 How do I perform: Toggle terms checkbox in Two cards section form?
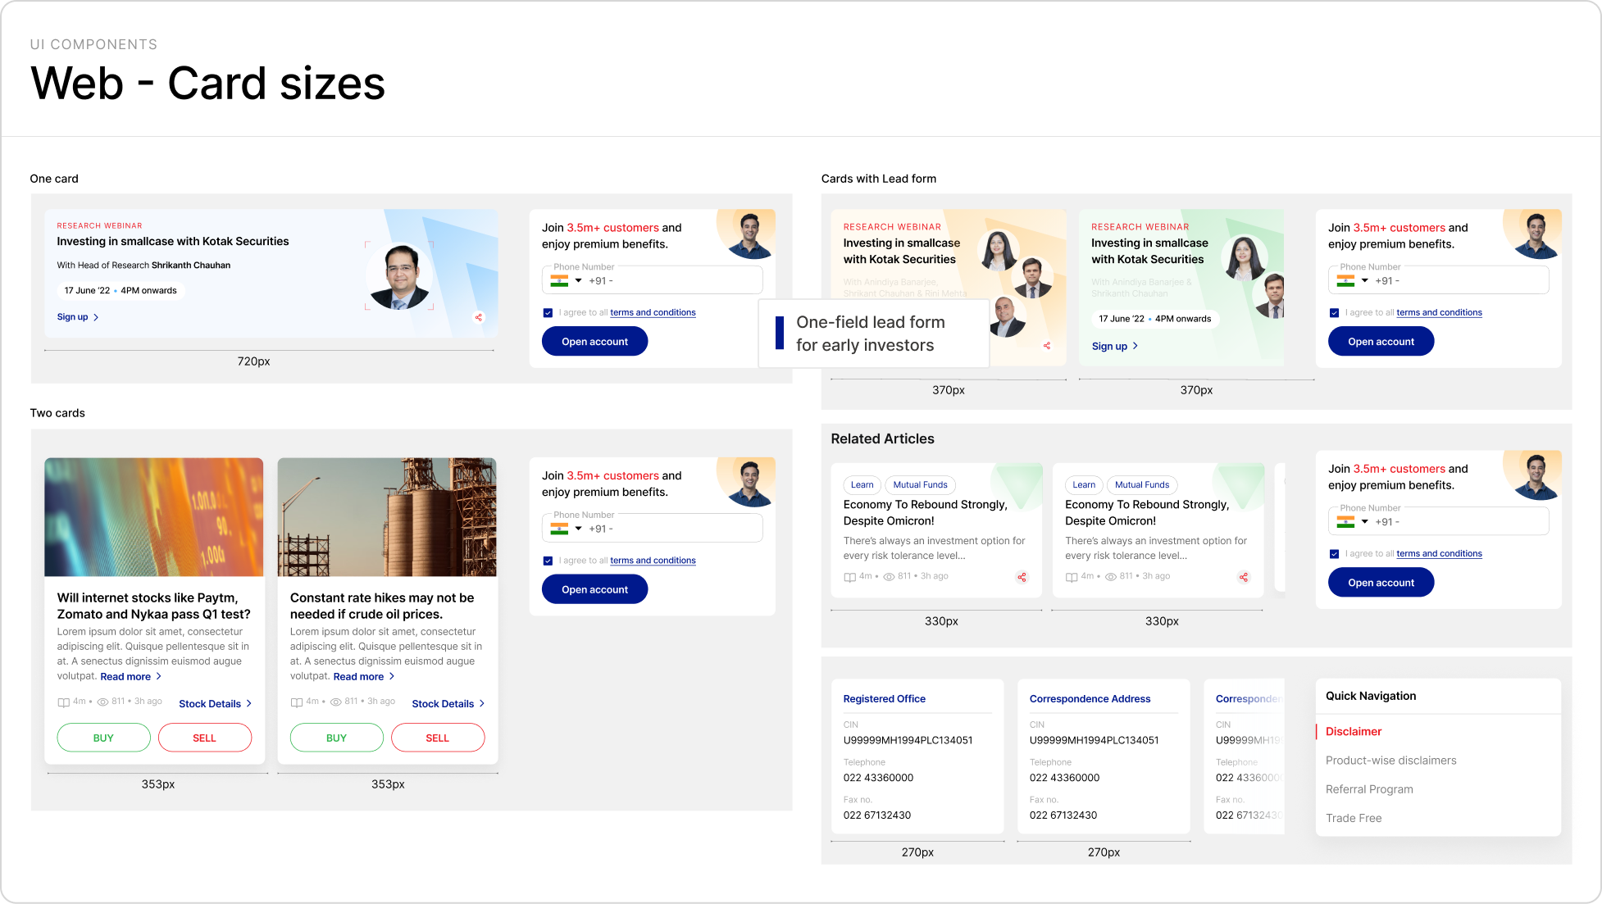click(548, 561)
